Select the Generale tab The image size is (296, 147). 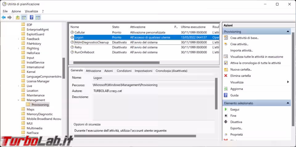coord(77,70)
